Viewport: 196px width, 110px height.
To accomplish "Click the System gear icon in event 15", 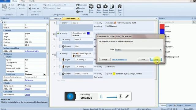I will click(x=63, y=74).
